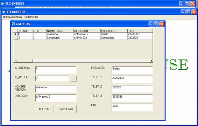Edit the DIRECCION field
The image size is (198, 126).
[56, 98]
